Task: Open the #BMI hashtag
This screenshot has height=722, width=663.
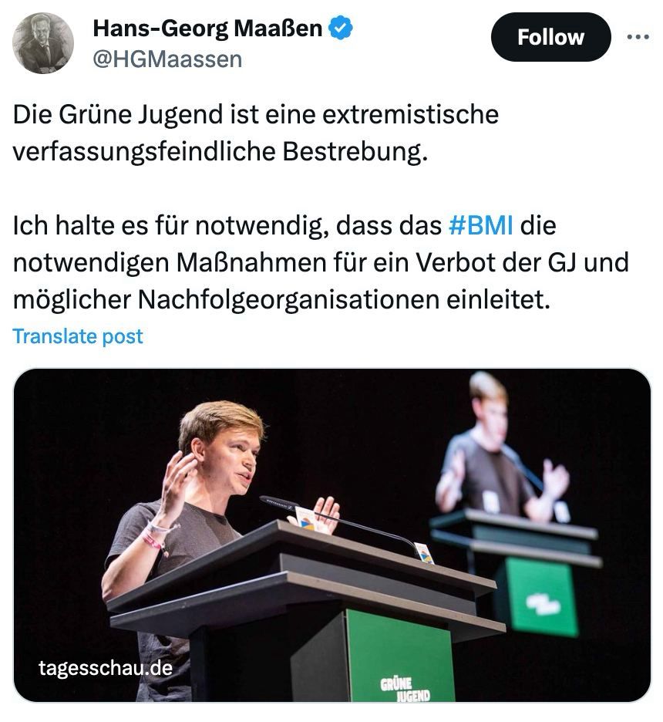Action: 480,225
